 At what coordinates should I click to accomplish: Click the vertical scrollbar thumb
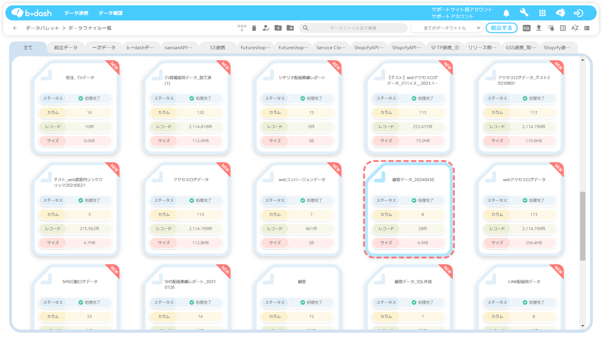(583, 226)
